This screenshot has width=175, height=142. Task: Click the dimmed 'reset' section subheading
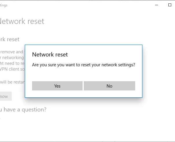10,39
